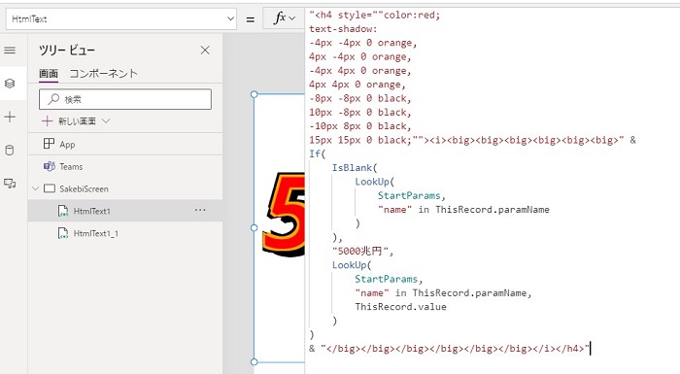Click the first StartParams in formula

pos(409,195)
